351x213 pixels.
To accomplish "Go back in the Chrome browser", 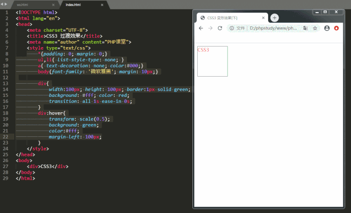I will (201, 28).
